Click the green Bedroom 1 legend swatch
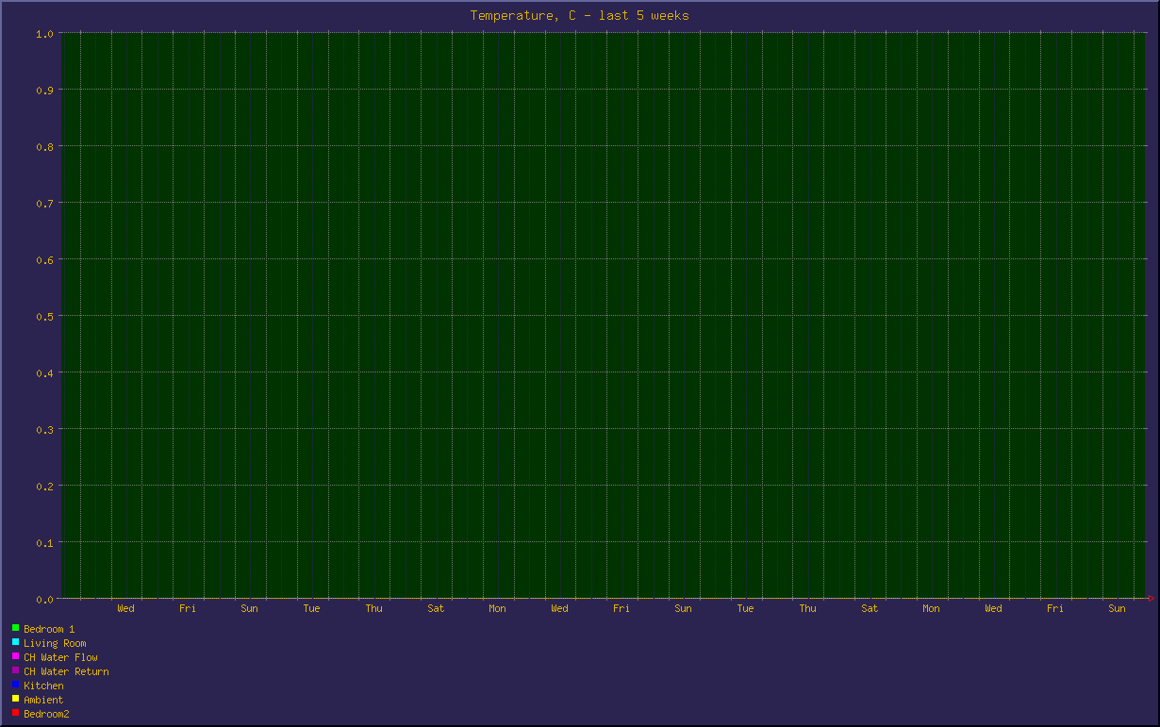This screenshot has width=1160, height=727. [x=15, y=628]
